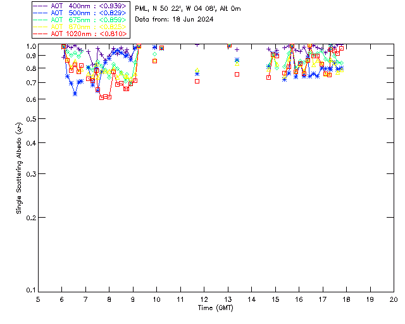Viewport: 405px width, 324px height.
Task: Click the 10 hour x-axis label
Action: (156, 299)
